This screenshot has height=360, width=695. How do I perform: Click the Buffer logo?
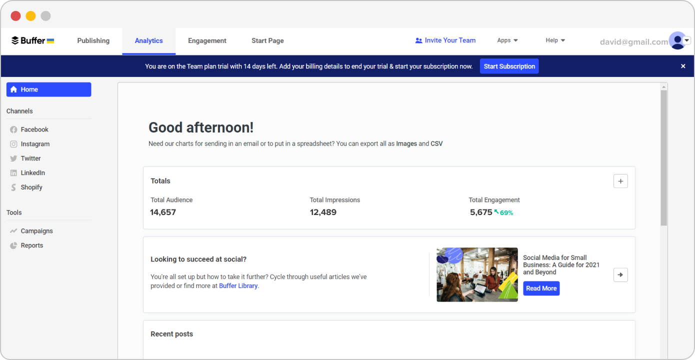(x=33, y=40)
